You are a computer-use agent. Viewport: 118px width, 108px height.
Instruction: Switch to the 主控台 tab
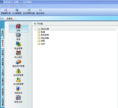(9, 19)
